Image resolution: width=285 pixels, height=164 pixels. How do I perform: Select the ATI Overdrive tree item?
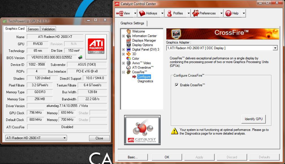point(143,68)
